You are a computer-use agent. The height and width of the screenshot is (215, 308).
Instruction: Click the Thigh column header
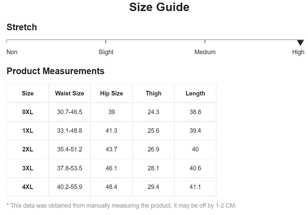coord(153,93)
